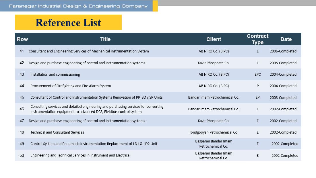Click row number 49

click(x=22, y=144)
